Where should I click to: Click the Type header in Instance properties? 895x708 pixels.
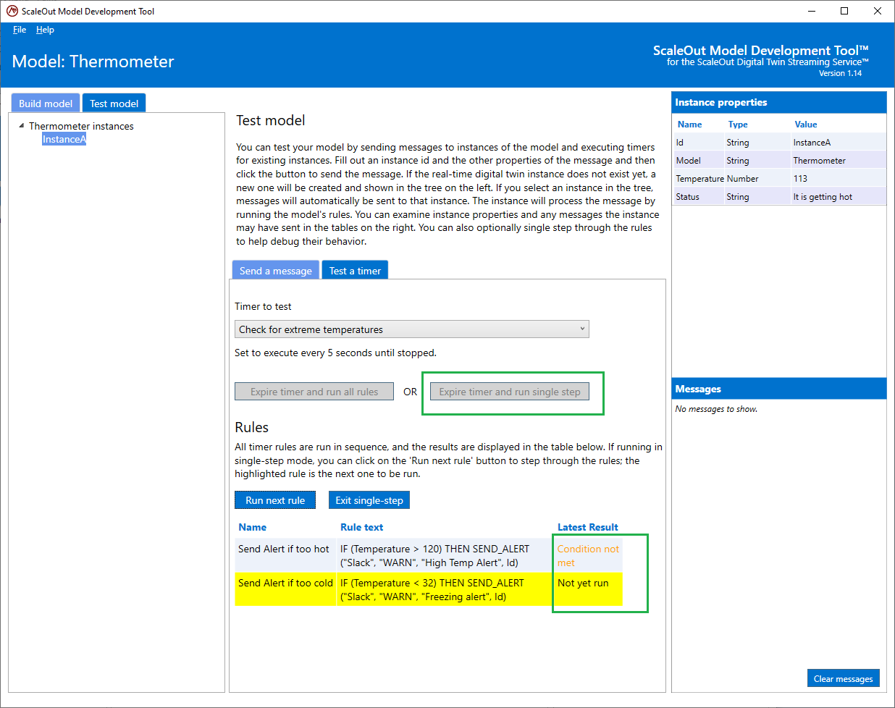click(x=738, y=125)
